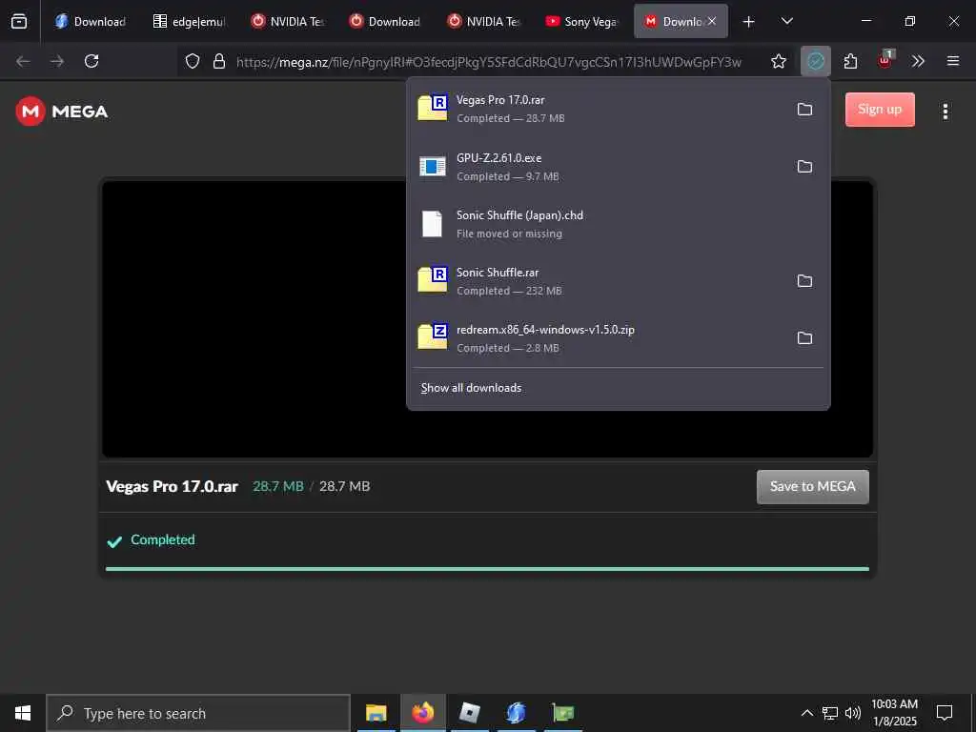List all tabs dropdown arrow
Screen dimensions: 976x732
tap(786, 22)
